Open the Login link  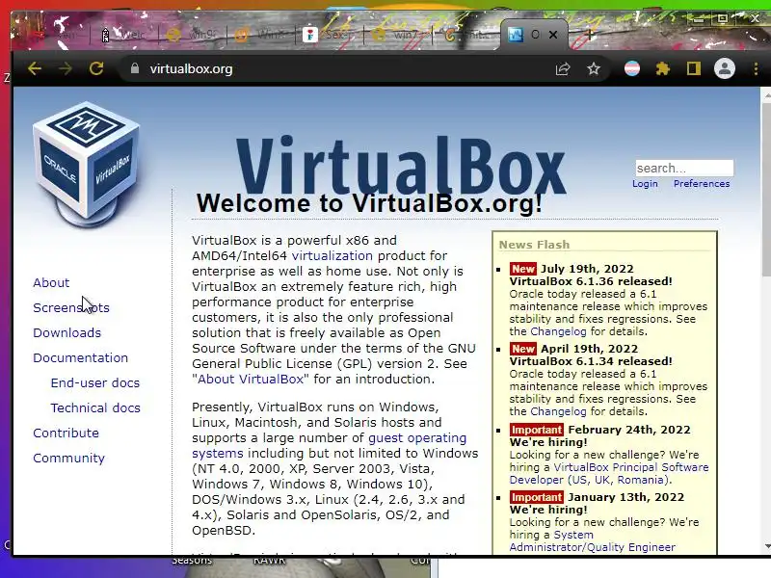(x=645, y=183)
